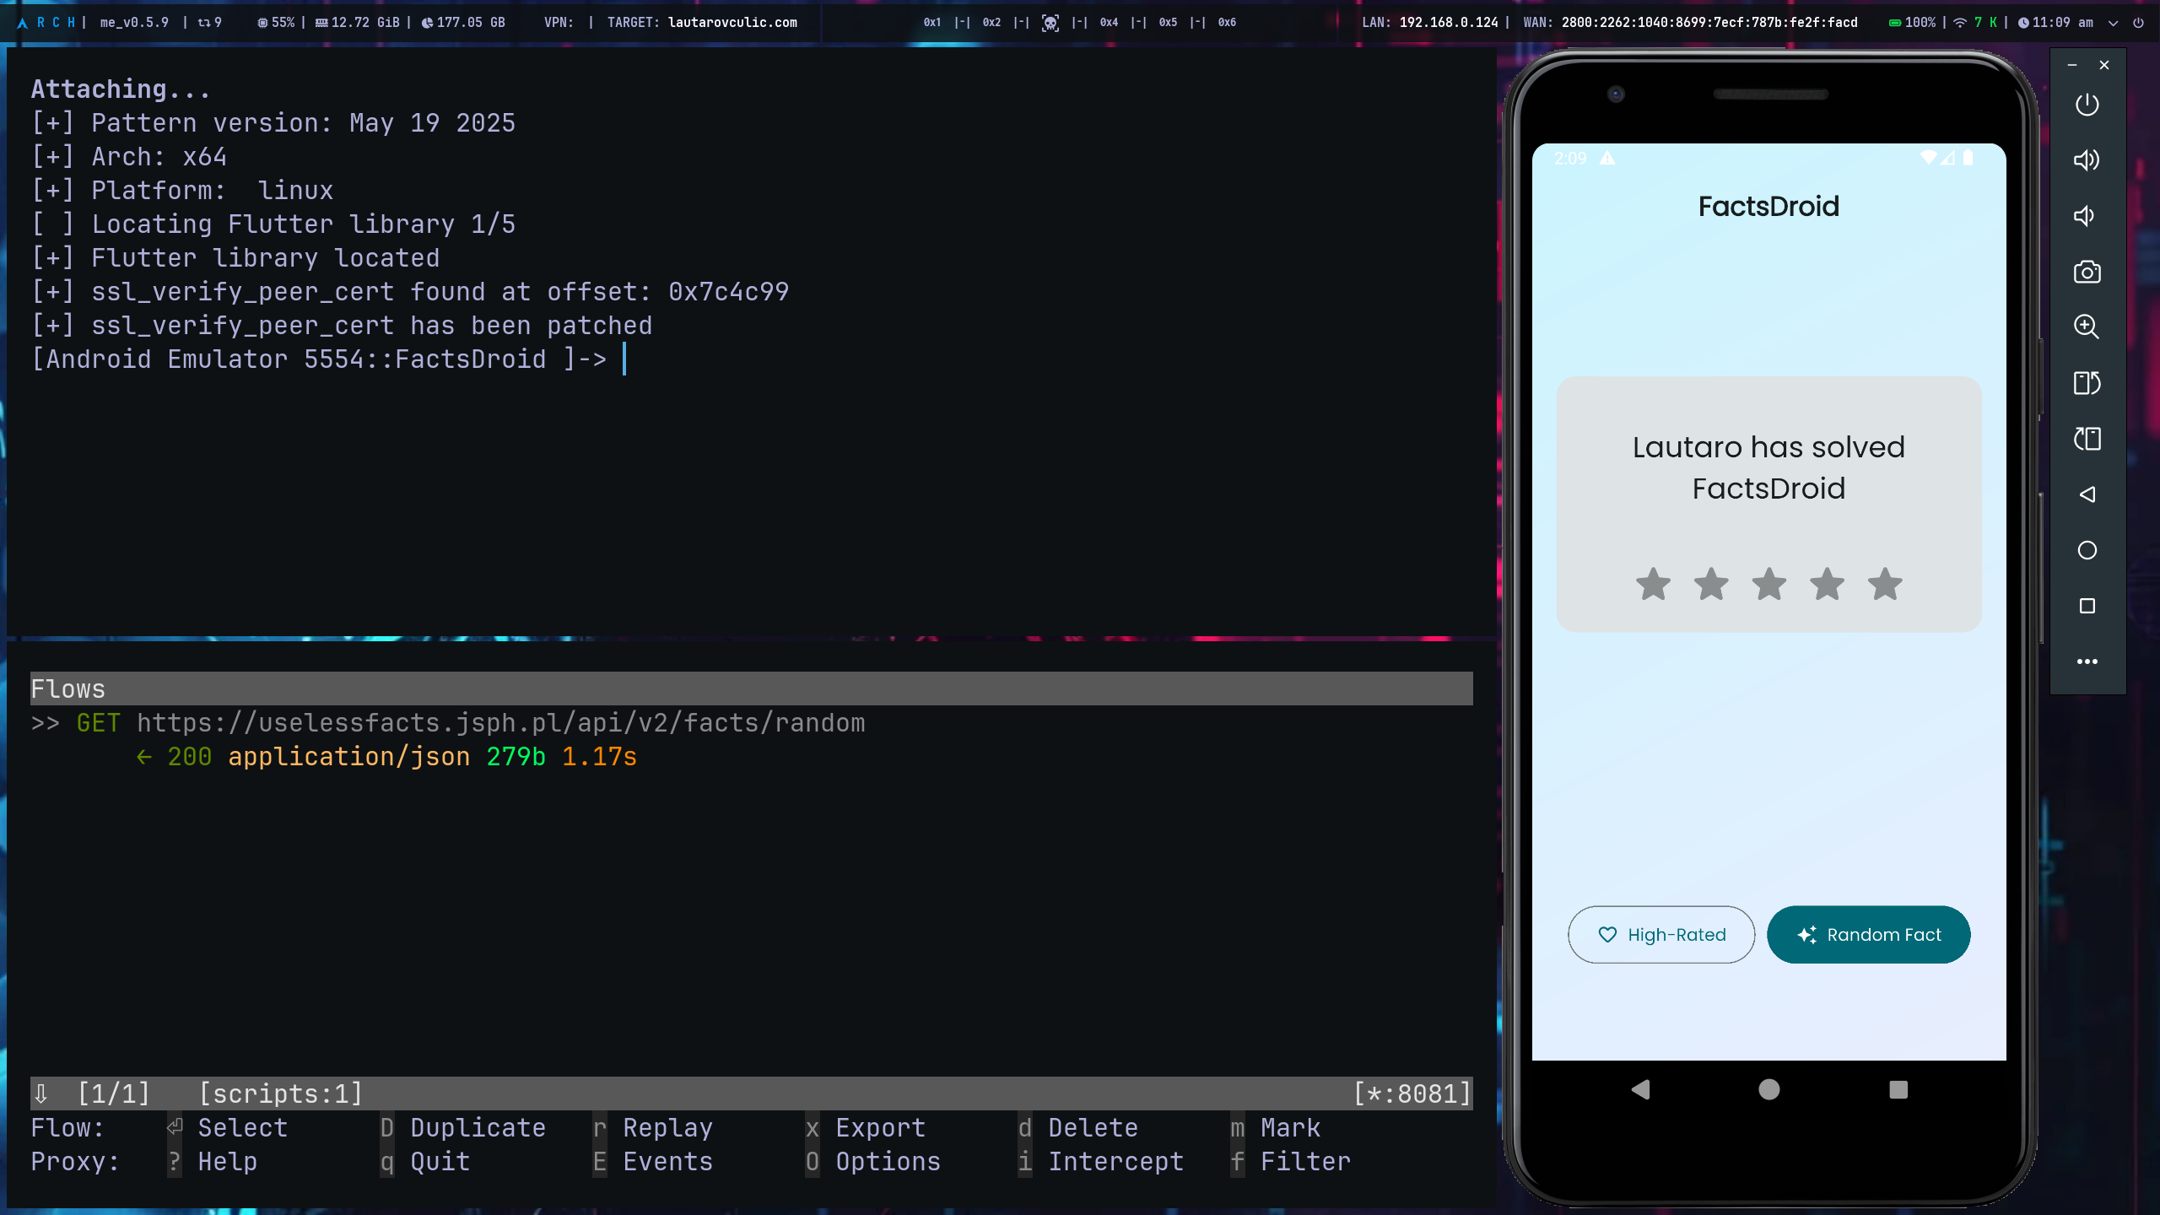
Task: Switch to workspace 0x5
Action: [1168, 23]
